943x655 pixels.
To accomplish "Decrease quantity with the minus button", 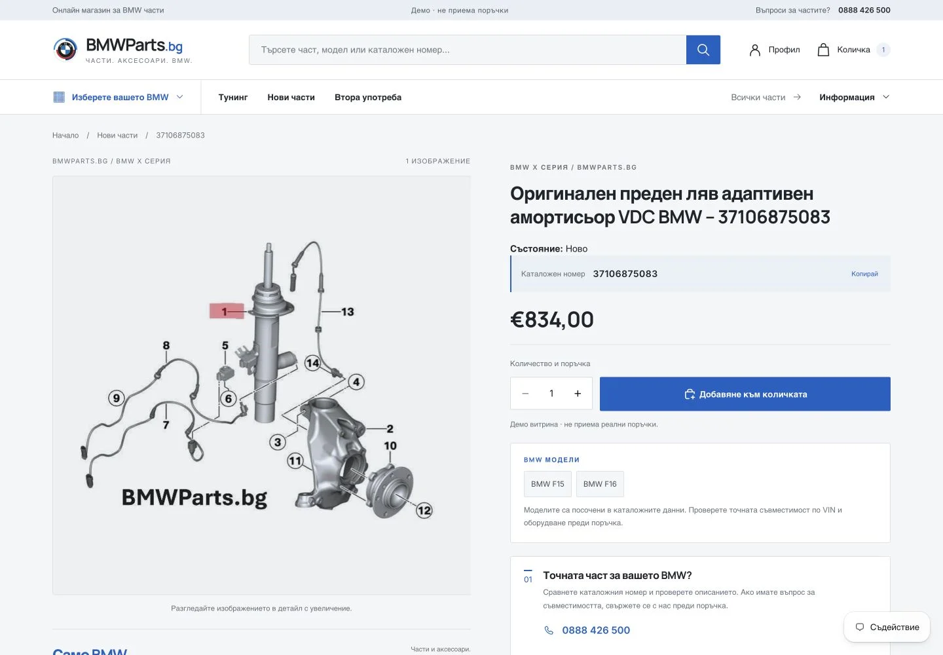I will pos(525,394).
